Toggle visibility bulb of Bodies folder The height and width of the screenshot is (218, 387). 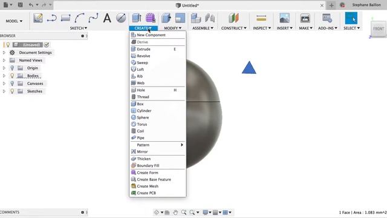[x=12, y=76]
